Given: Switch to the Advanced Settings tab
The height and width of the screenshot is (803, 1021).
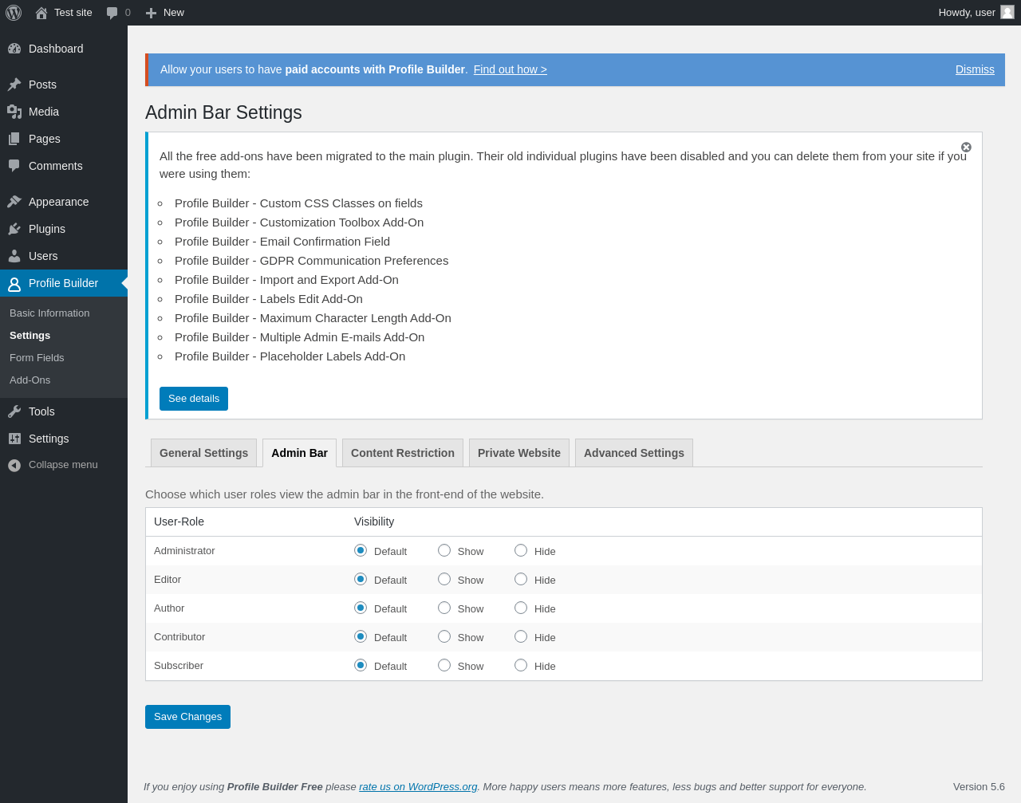Looking at the screenshot, I should point(634,453).
